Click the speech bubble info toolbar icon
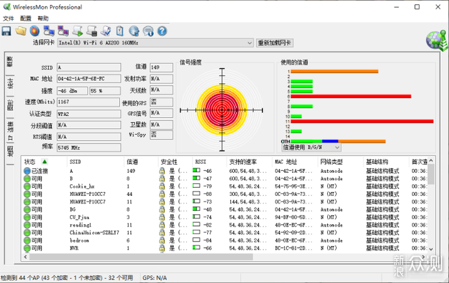Viewport: 449px width, 283px height. click(148, 30)
